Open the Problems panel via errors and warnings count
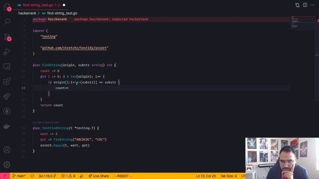Screen dimensions: 319x179 click(x=68, y=176)
